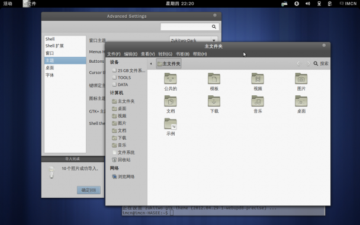Viewport: 360px width, 225px height.
Task: Open the 文件 app menu in top panel
Action: (x=30, y=4)
